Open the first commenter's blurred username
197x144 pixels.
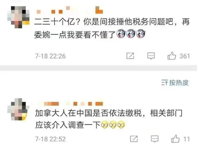click(70, 10)
